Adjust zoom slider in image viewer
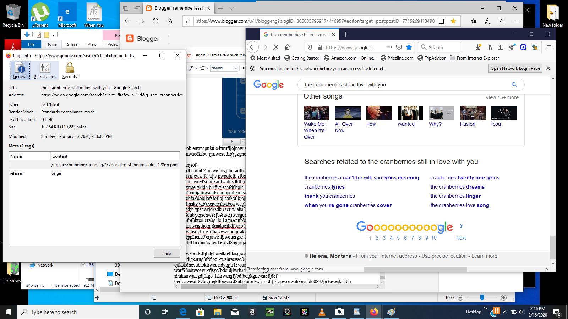The height and width of the screenshot is (319, 568). (482, 297)
